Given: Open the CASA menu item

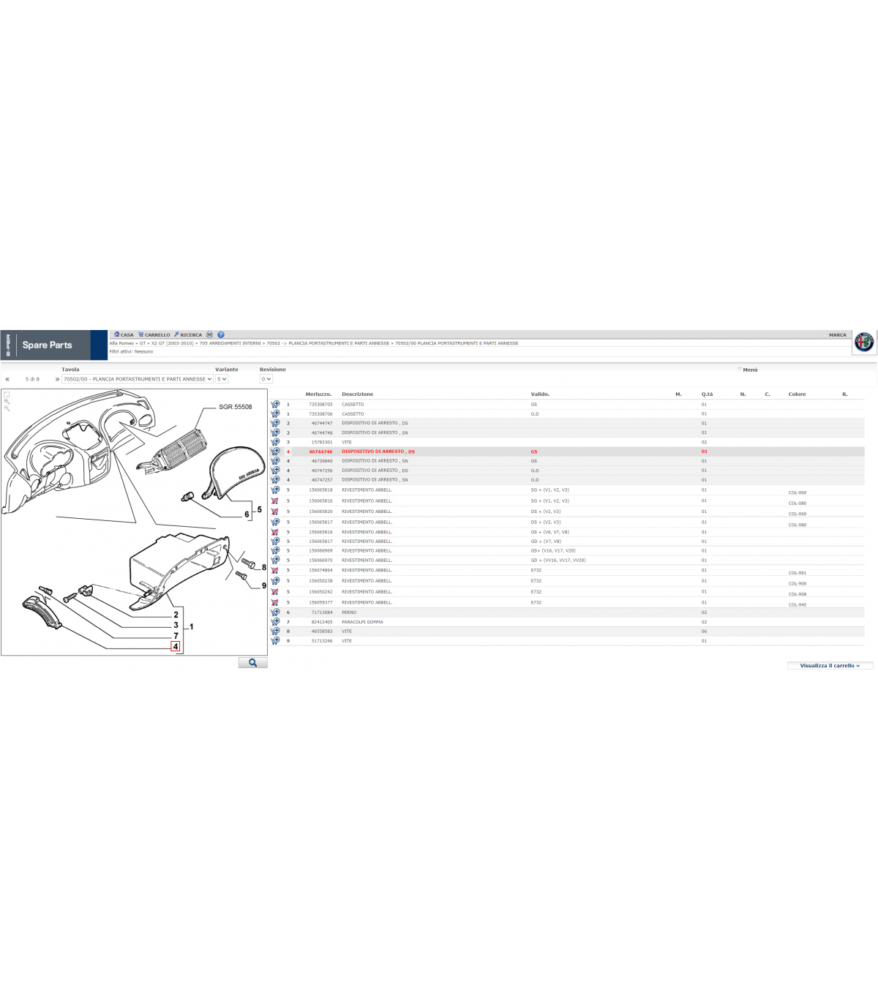Looking at the screenshot, I should click(124, 334).
